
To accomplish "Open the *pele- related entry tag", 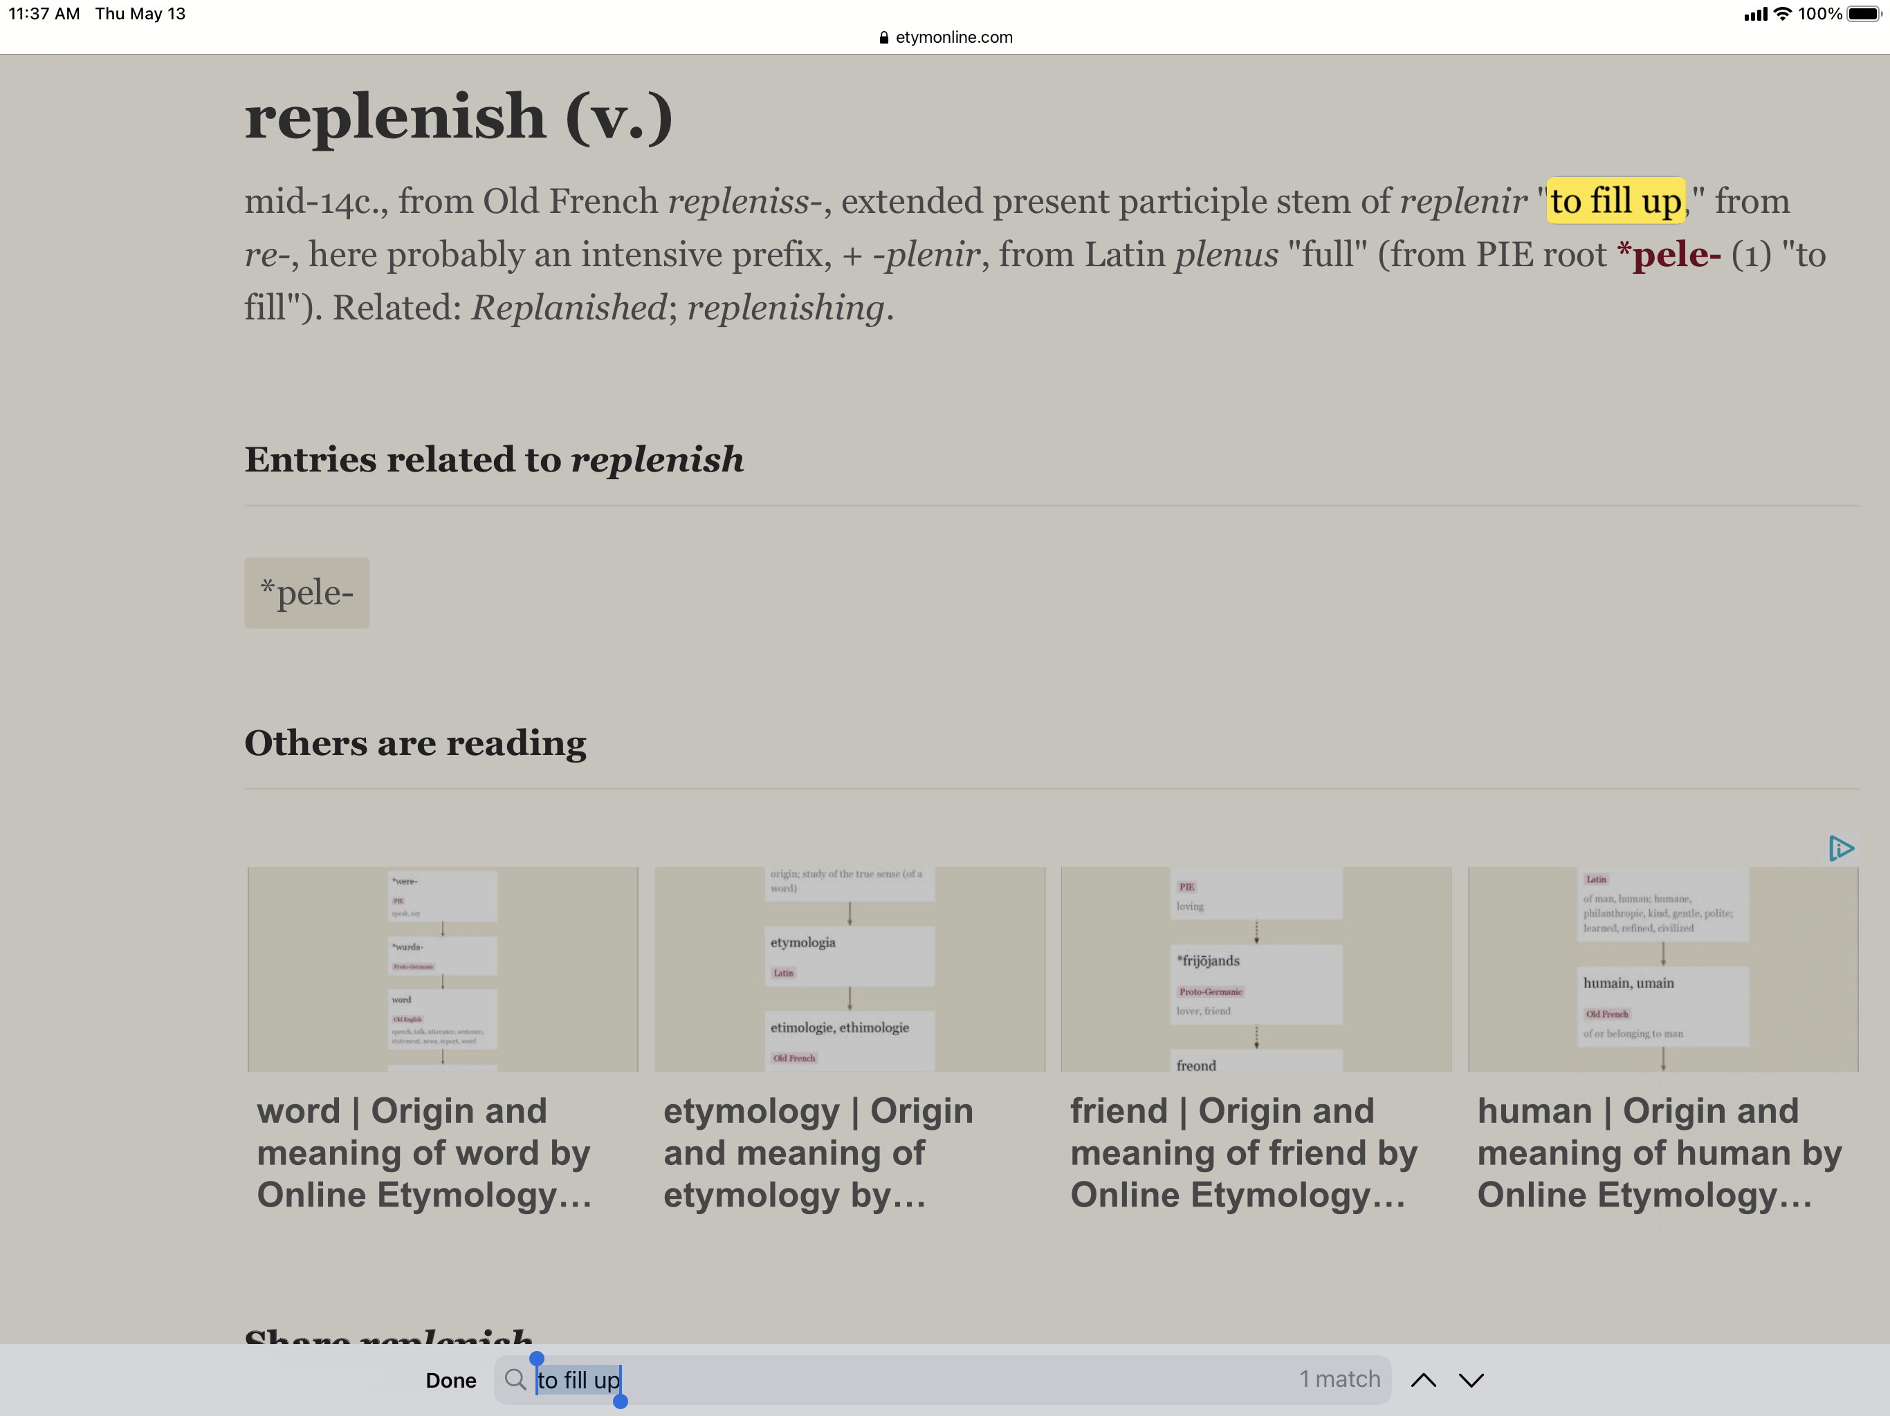I will click(306, 593).
